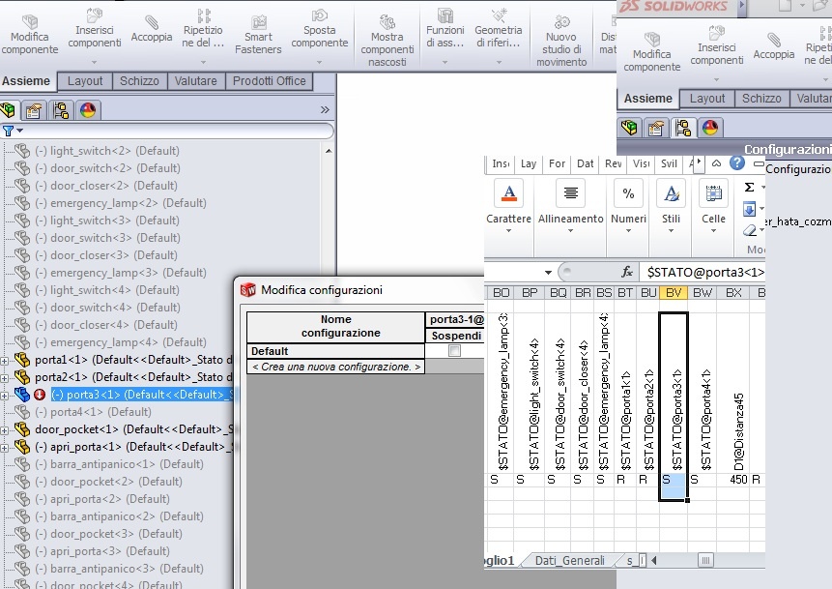Select cell with value 450
832x589 pixels.
(732, 480)
